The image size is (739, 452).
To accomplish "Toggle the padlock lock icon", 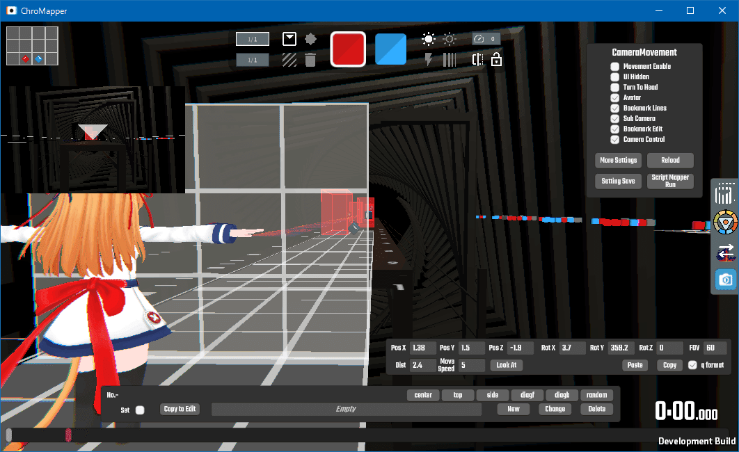I will pos(496,60).
